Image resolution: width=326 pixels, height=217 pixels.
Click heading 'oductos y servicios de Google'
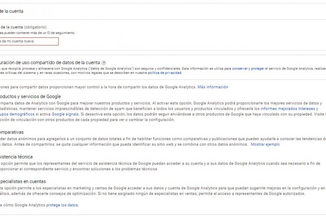[x=30, y=96]
